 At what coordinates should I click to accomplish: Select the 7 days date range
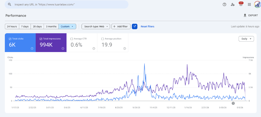pyautogui.click(x=25, y=26)
